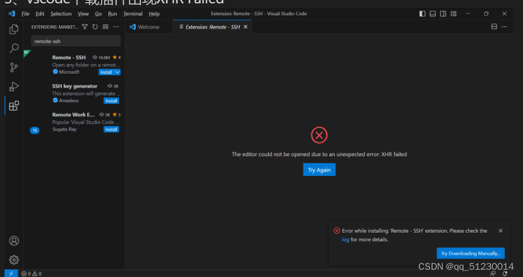Viewport: 523px width, 277px height.
Task: Select Remote Work E... extension entry
Action: [x=74, y=122]
